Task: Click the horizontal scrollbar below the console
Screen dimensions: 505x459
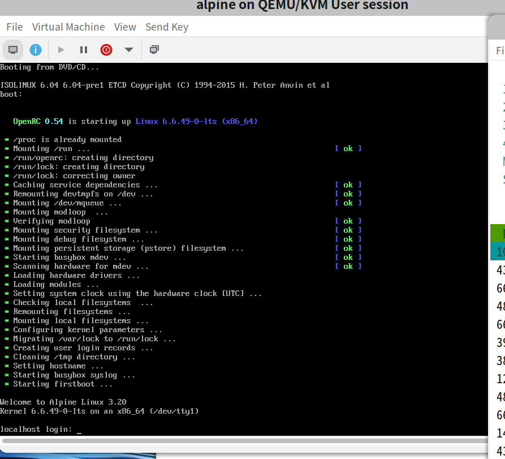Action: click(245, 441)
